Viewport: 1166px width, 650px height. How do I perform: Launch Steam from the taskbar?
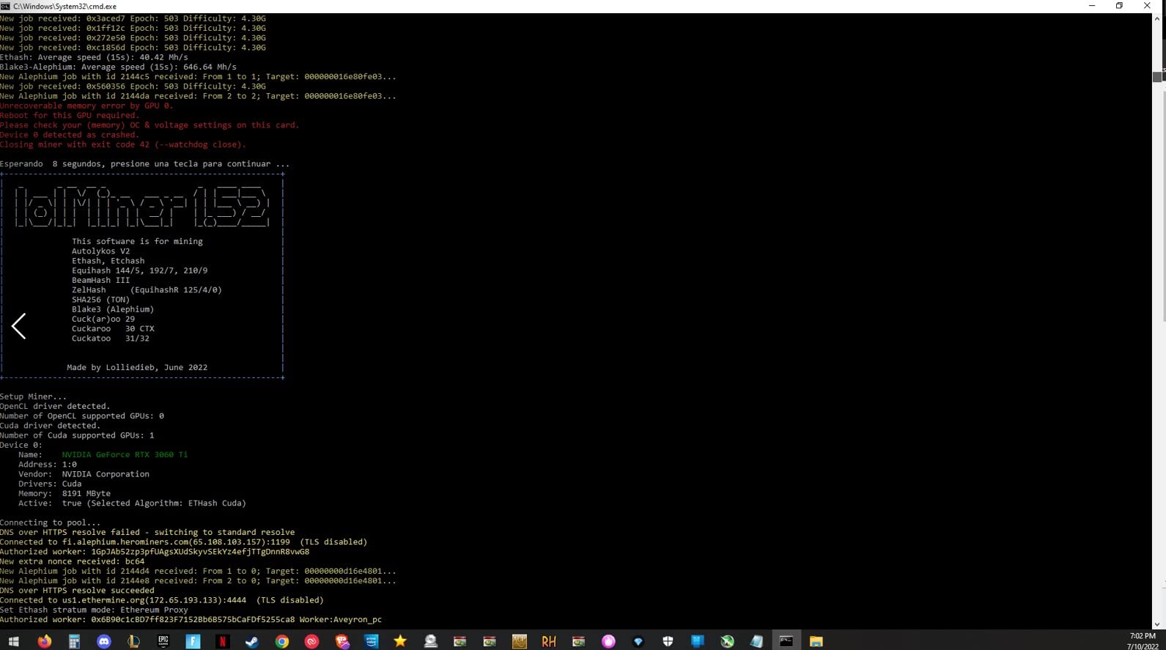[252, 641]
